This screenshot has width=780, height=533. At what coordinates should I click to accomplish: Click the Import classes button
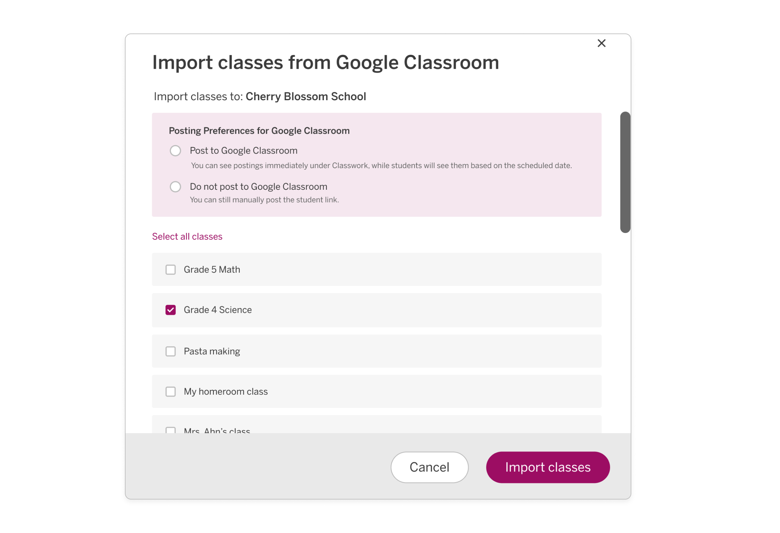[548, 467]
